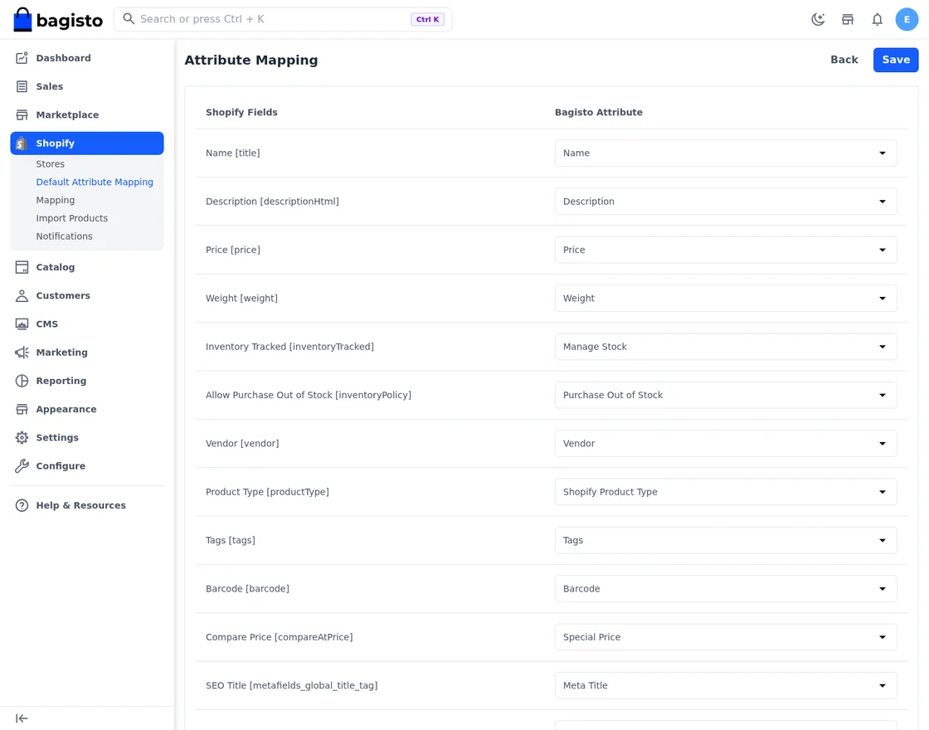Open Shopify Product Type dropdown
929x730 pixels.
pyautogui.click(x=726, y=492)
